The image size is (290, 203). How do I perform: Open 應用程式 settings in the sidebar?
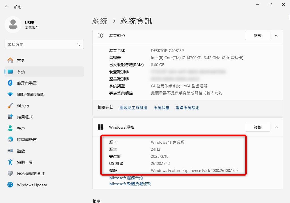point(44,117)
